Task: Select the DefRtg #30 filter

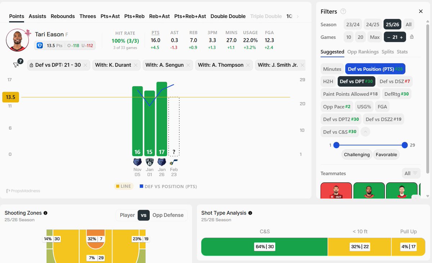Action: click(396, 94)
